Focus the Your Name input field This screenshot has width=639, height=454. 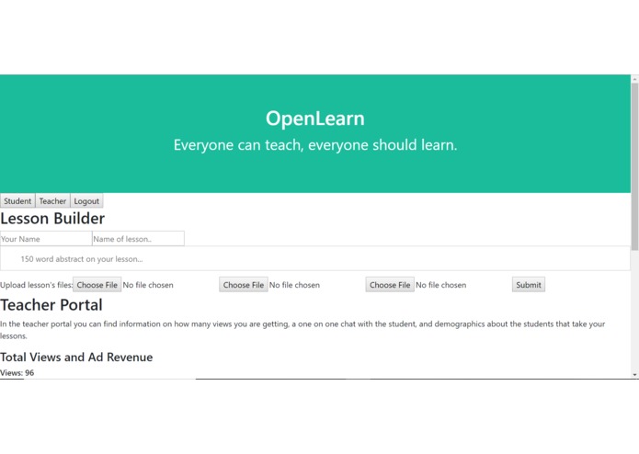[x=46, y=239]
